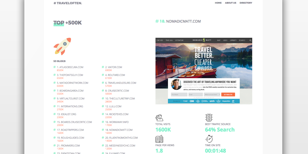The height and width of the screenshot is (154, 308).
Task: Click the 1.8 page per views value
Action: 159,151
